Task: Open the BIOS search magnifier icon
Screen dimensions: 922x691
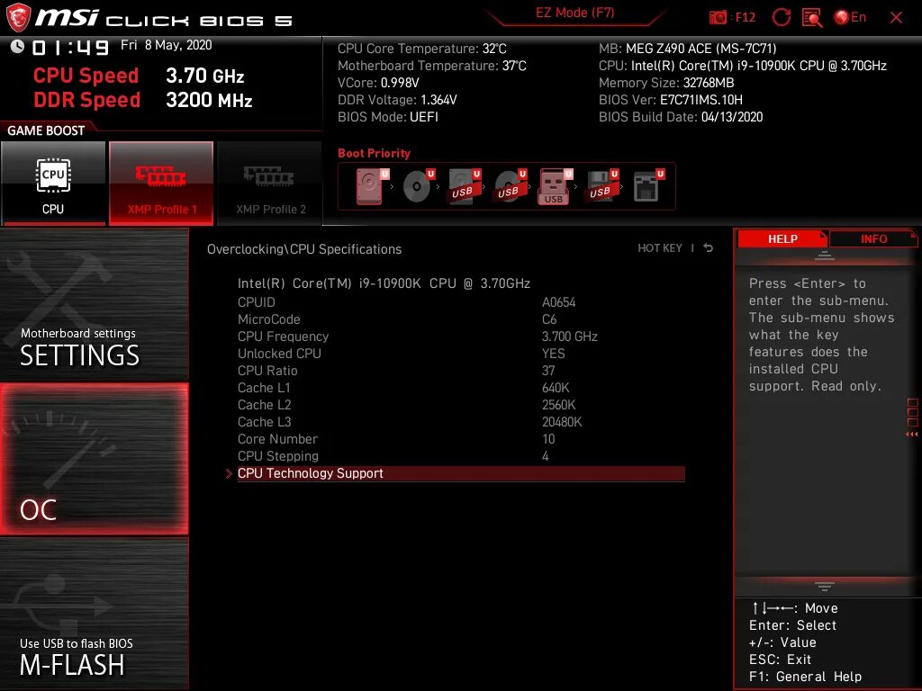Action: coord(812,18)
